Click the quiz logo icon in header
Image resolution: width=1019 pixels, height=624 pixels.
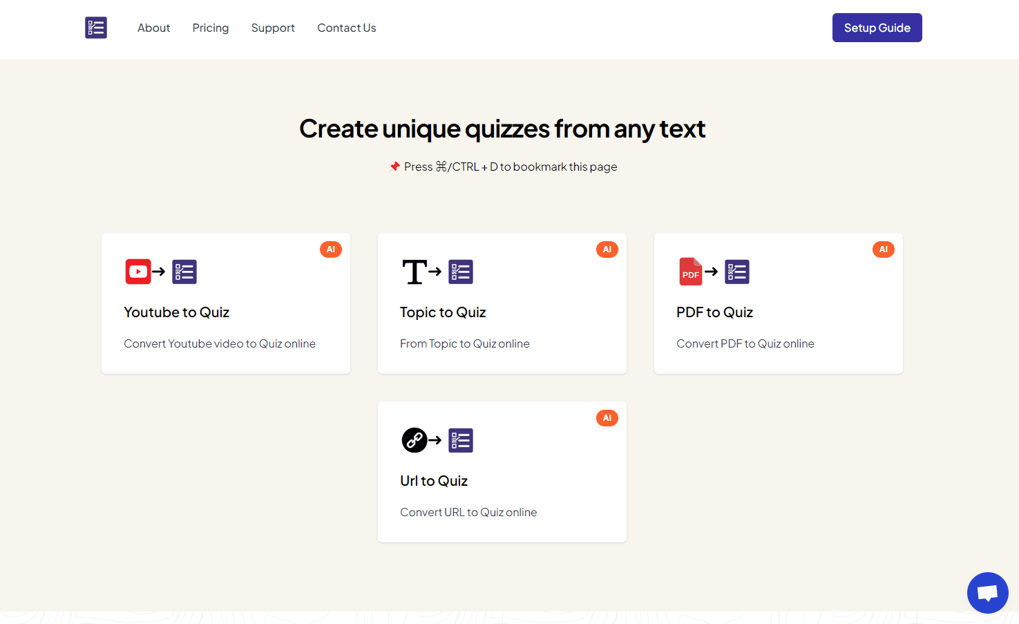[x=96, y=28]
